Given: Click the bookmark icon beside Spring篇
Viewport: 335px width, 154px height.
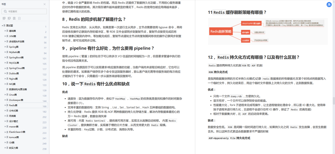Looking at the screenshot, I should click(x=7, y=47).
